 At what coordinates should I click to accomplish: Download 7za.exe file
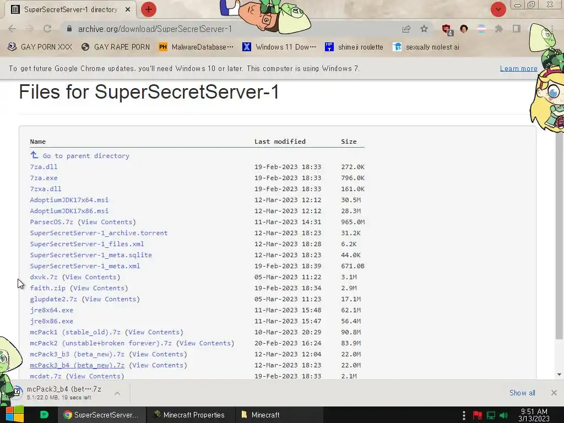[44, 178]
